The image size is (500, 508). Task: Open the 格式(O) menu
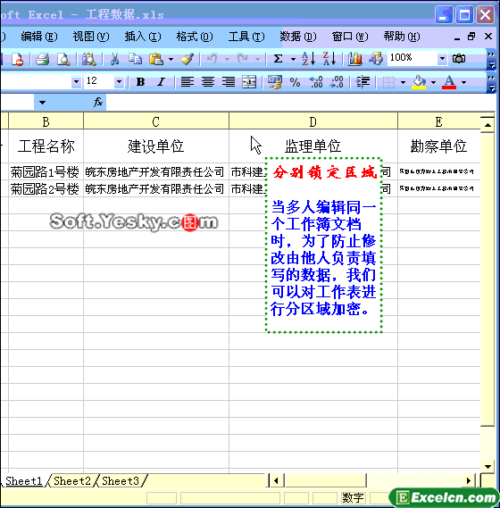195,37
